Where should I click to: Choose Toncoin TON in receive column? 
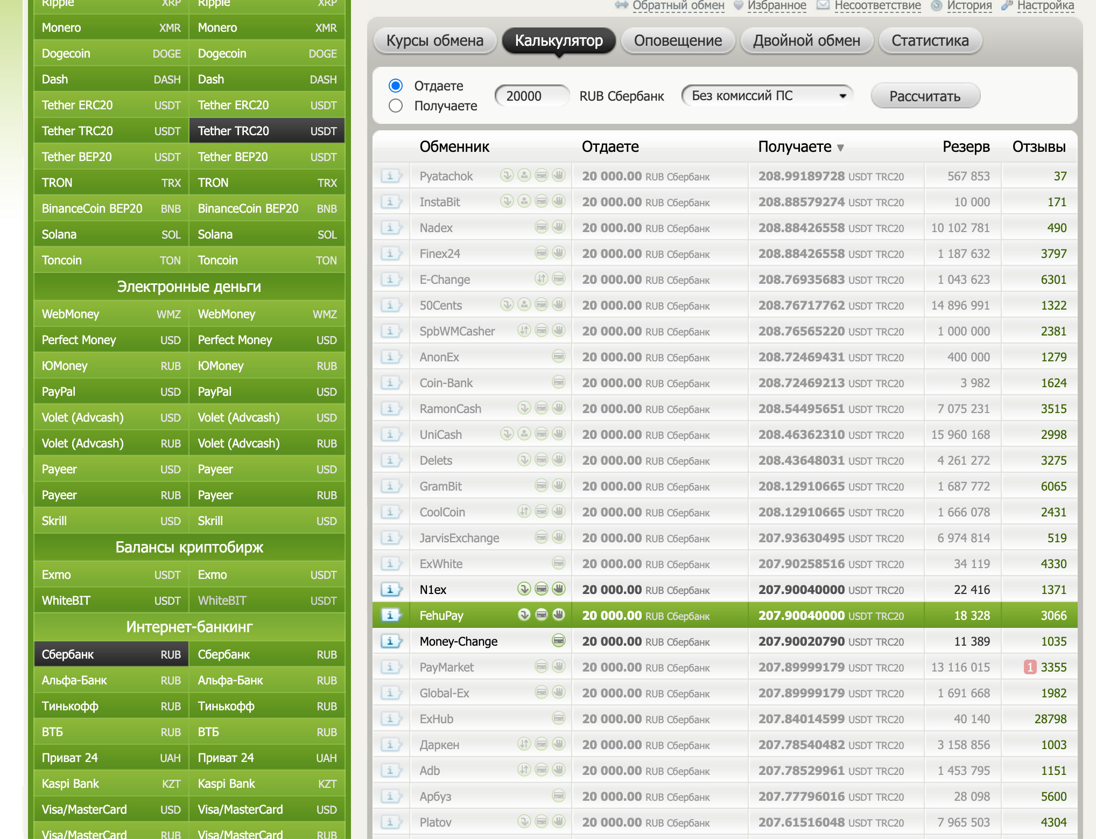(x=266, y=260)
